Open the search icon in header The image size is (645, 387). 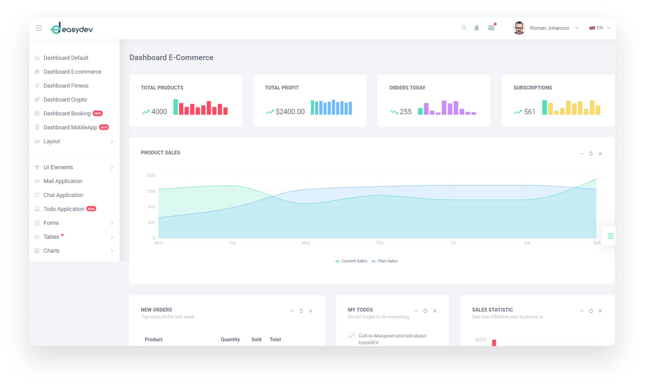pos(464,28)
